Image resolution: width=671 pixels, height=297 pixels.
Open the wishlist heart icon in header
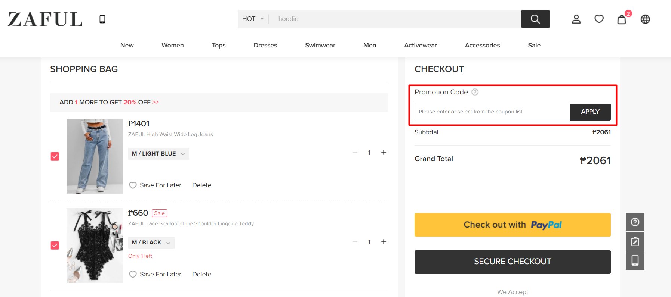[x=599, y=19]
